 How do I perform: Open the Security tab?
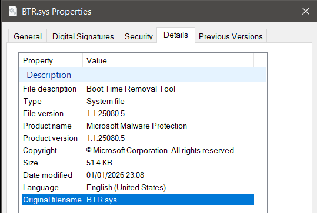click(138, 36)
